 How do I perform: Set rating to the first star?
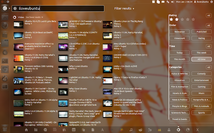(x=171, y=19)
